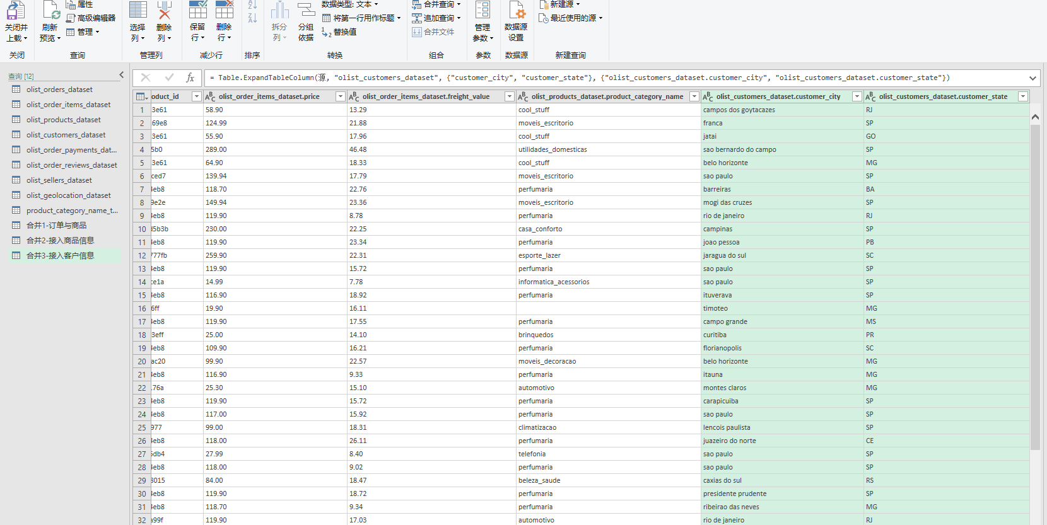Click the vertical scrollbar up arrow
The image size is (1047, 525).
point(1035,117)
